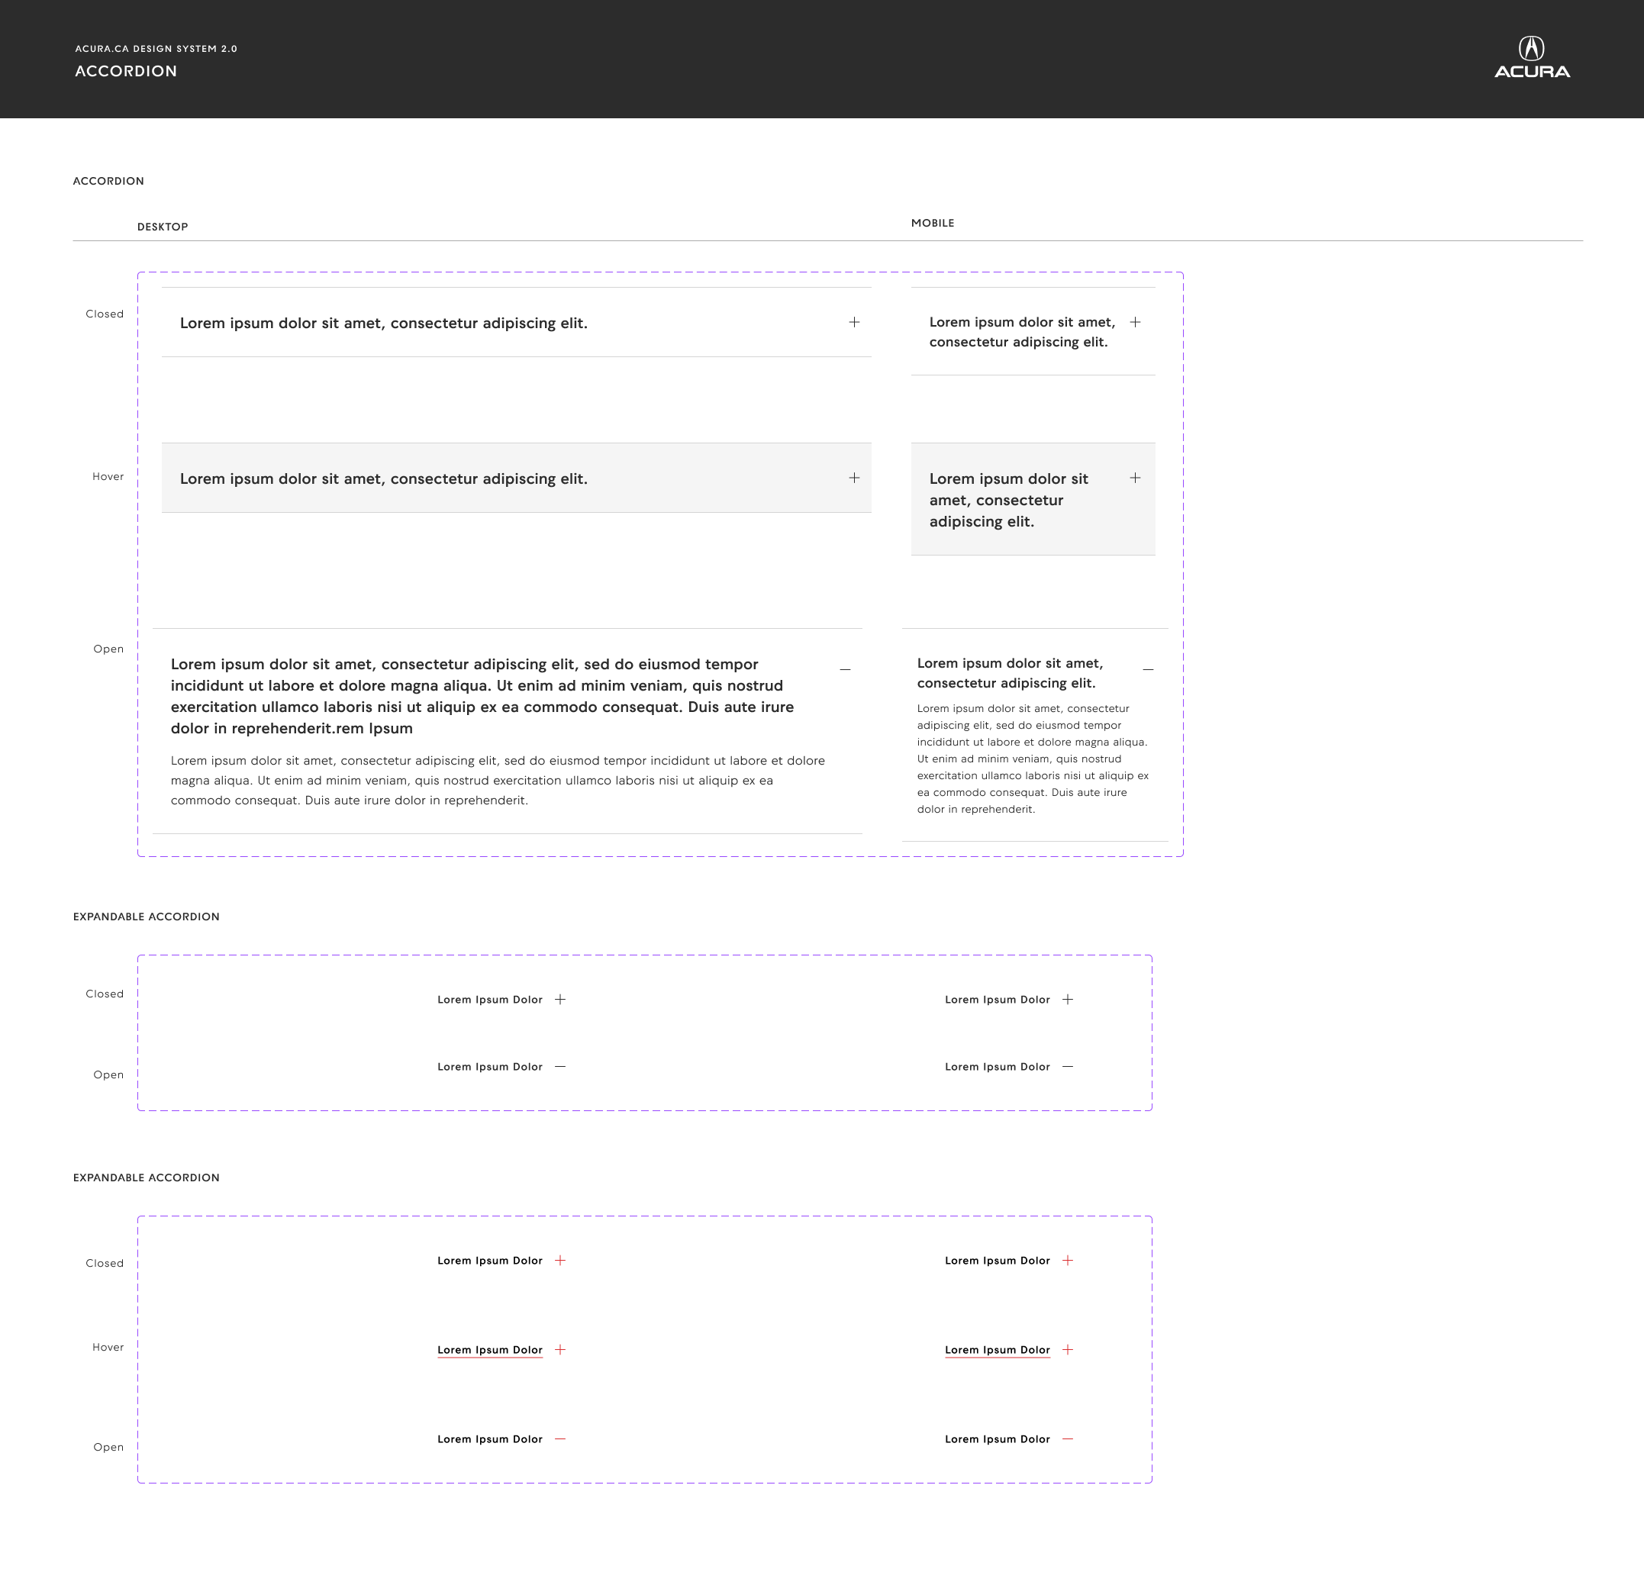The image size is (1644, 1585).
Task: Click the Closed state label of main accordion
Action: pos(105,314)
